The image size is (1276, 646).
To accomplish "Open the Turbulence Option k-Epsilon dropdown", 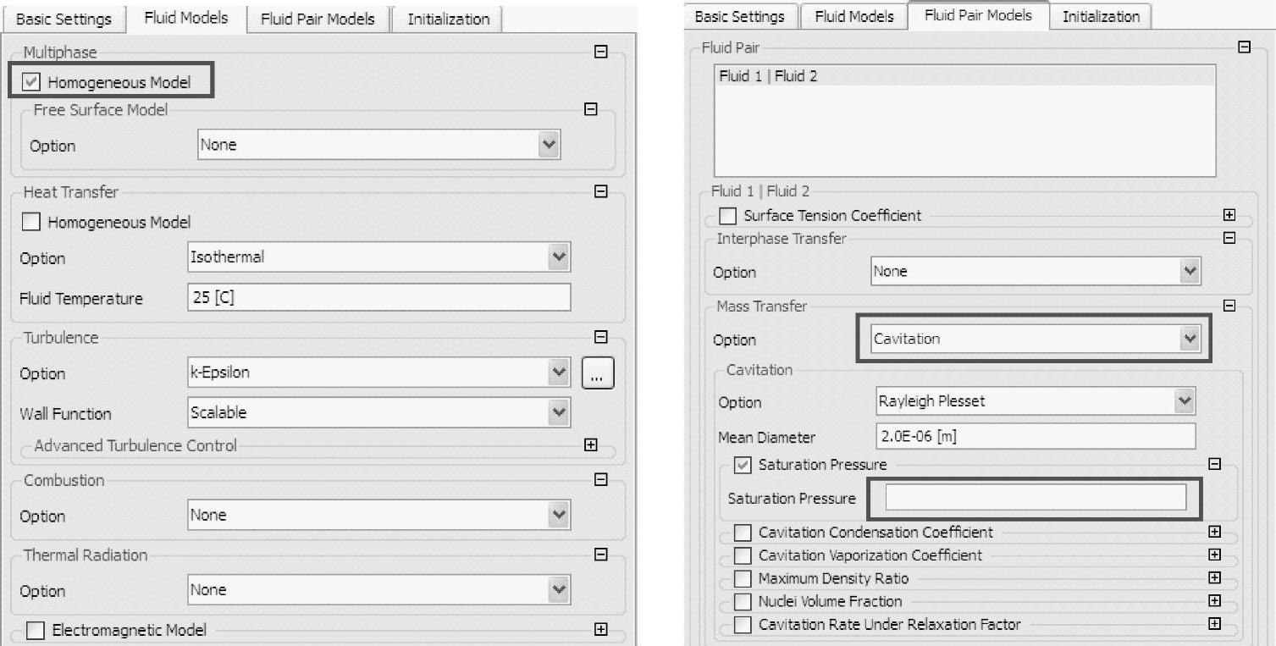I will click(558, 373).
